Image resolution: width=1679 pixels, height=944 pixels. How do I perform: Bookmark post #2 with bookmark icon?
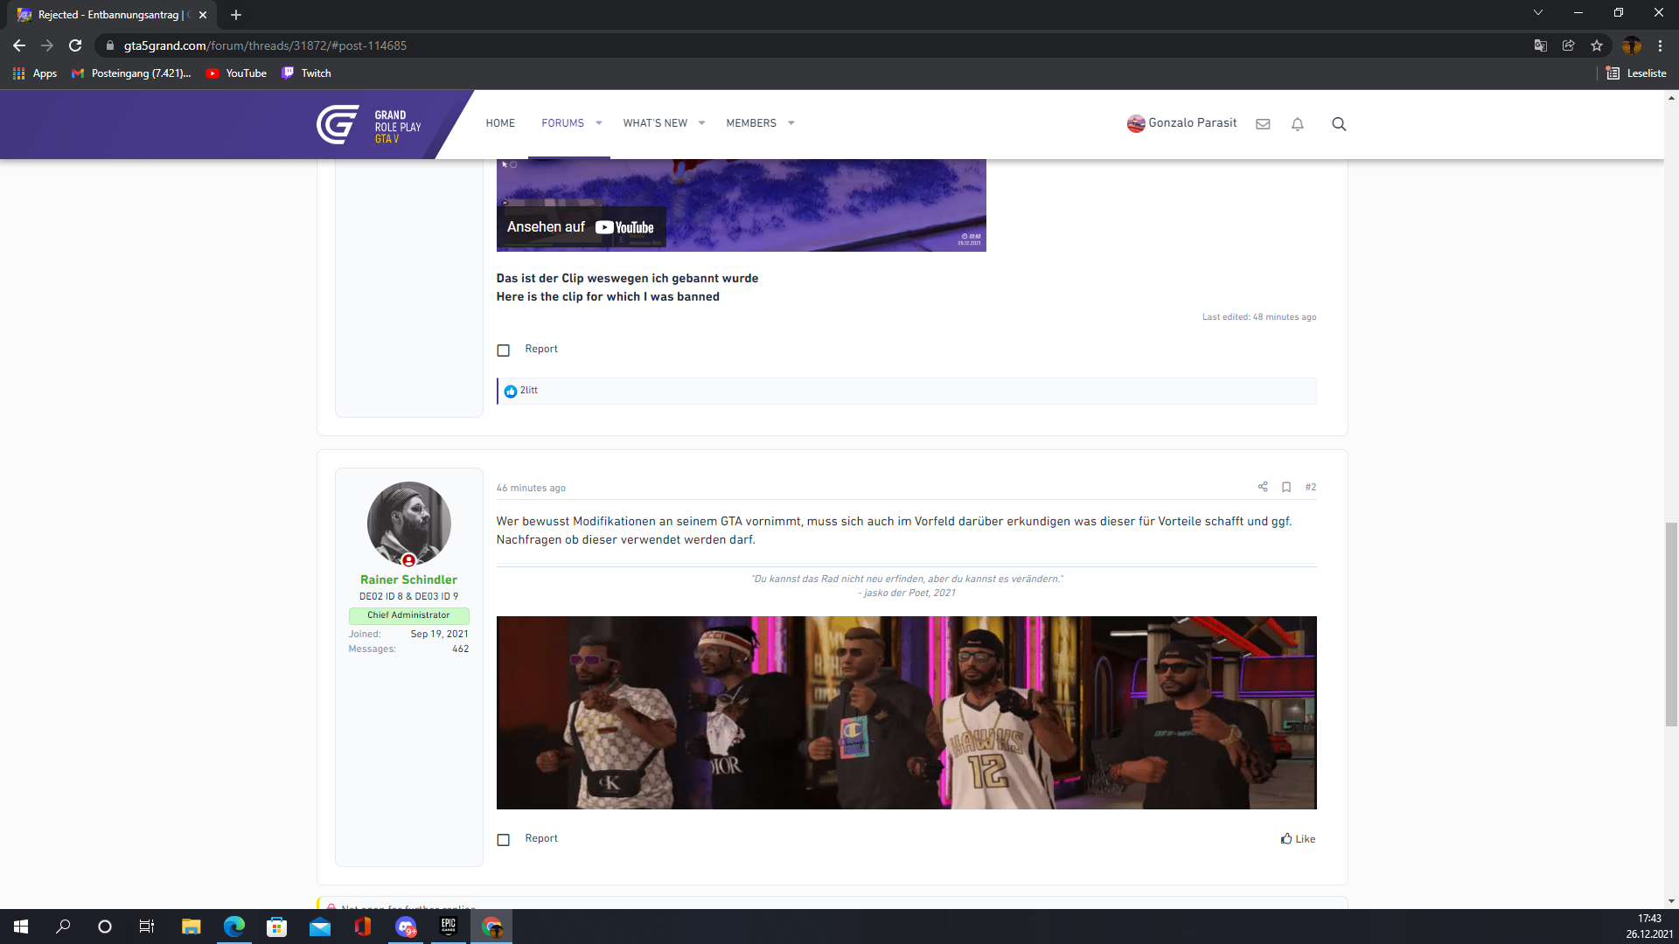(x=1286, y=487)
